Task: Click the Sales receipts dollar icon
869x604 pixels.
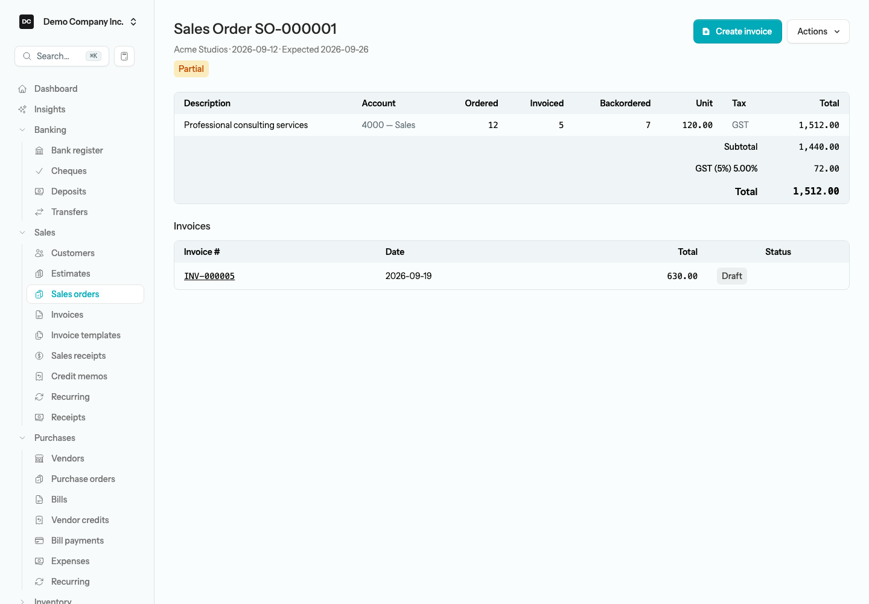Action: (x=39, y=356)
